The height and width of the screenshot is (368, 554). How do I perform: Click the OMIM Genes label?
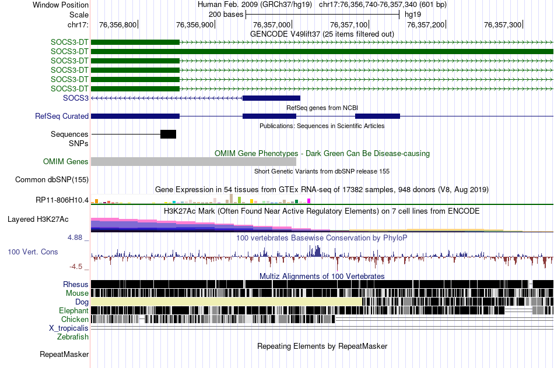[x=66, y=162]
